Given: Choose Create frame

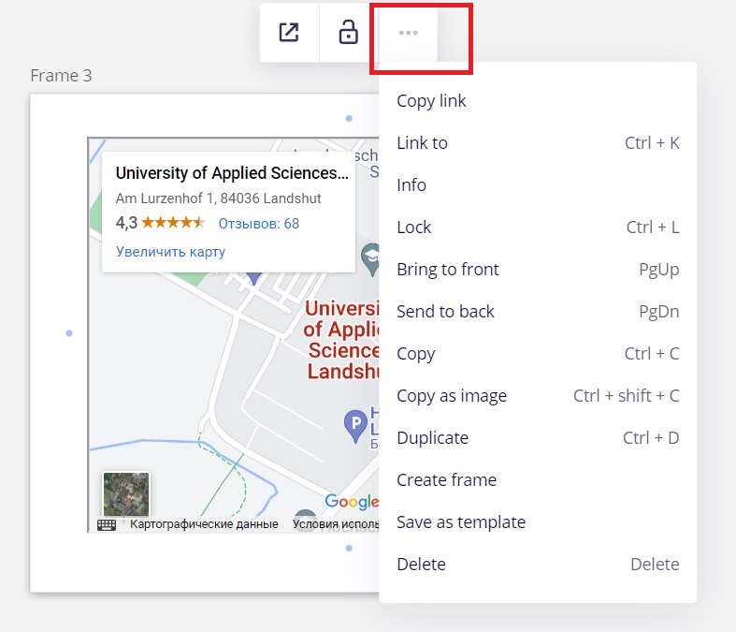Looking at the screenshot, I should [538, 479].
